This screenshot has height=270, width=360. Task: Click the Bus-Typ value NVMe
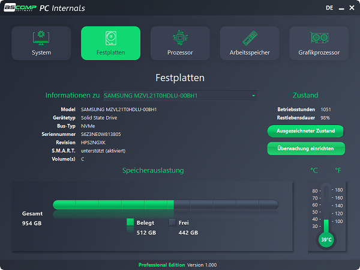88,126
